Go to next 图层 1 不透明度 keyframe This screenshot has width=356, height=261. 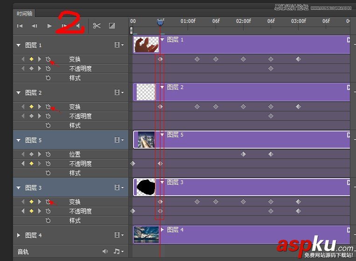pyautogui.click(x=40, y=68)
